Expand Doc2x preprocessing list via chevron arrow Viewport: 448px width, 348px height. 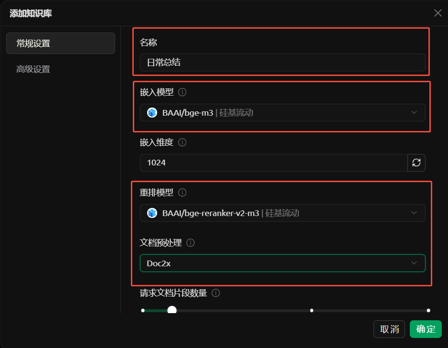414,263
